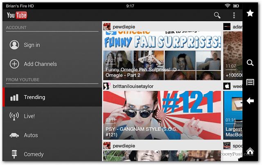The image size is (262, 165).
Task: Tap the Autos car icon
Action: point(14,135)
